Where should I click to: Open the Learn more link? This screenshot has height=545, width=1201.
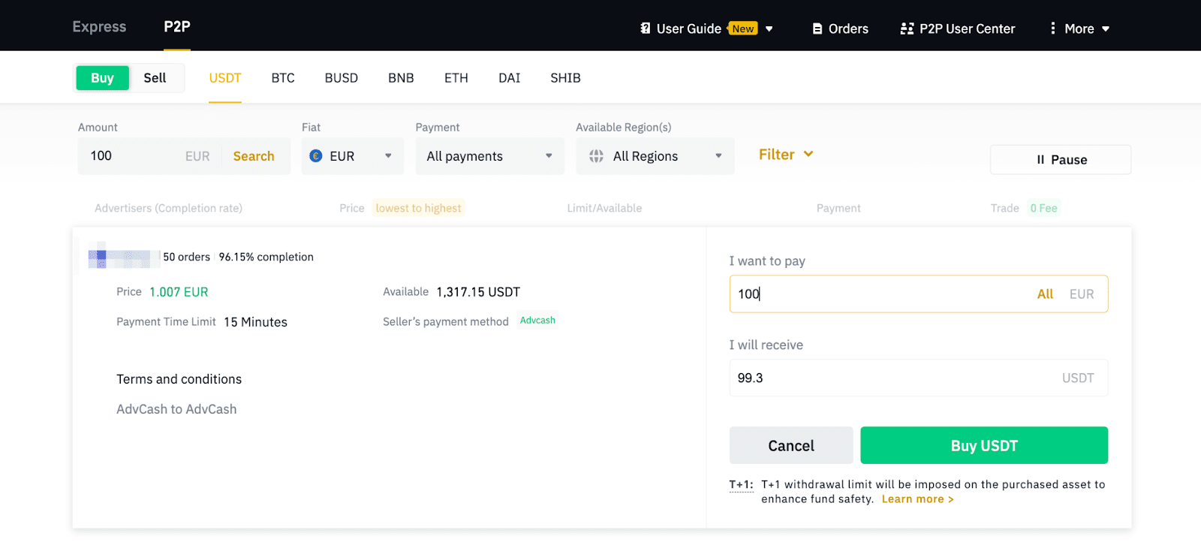pyautogui.click(x=917, y=499)
